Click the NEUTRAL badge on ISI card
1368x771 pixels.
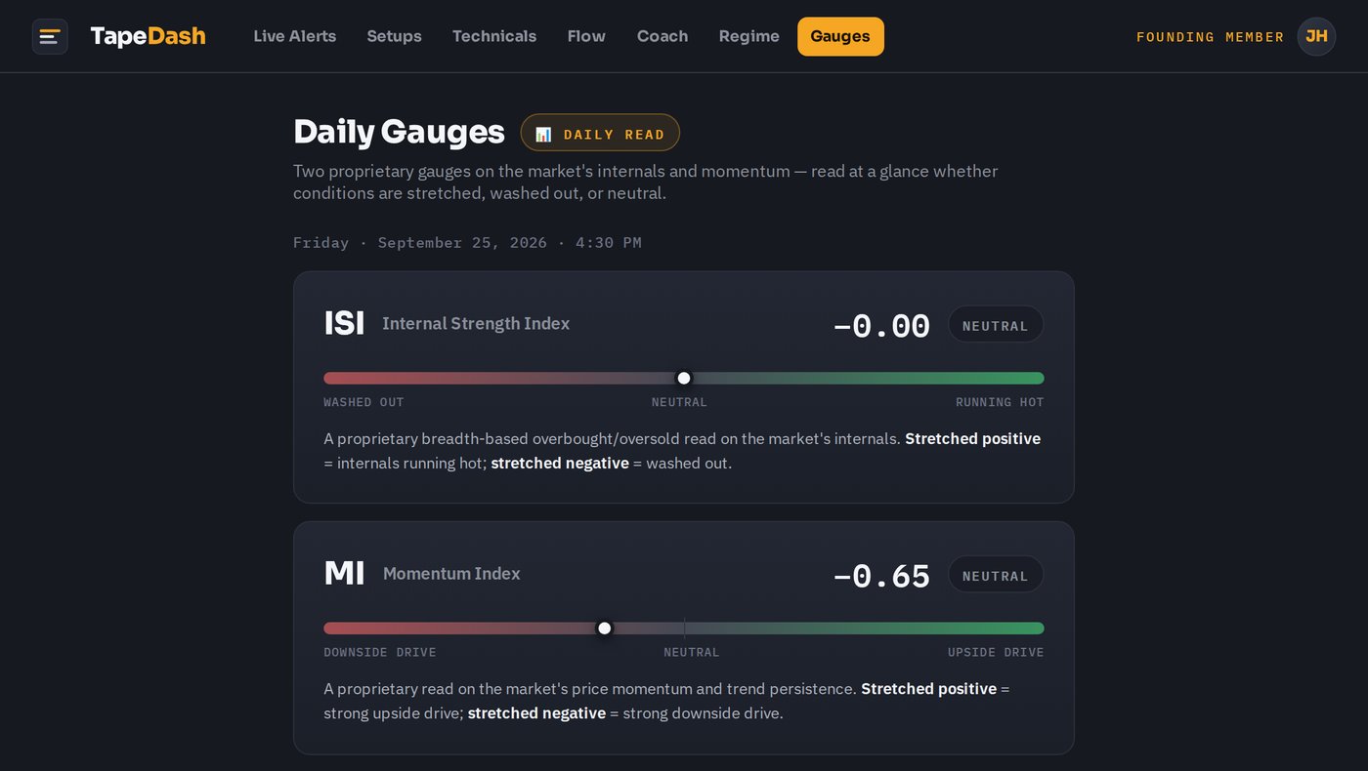click(x=996, y=325)
